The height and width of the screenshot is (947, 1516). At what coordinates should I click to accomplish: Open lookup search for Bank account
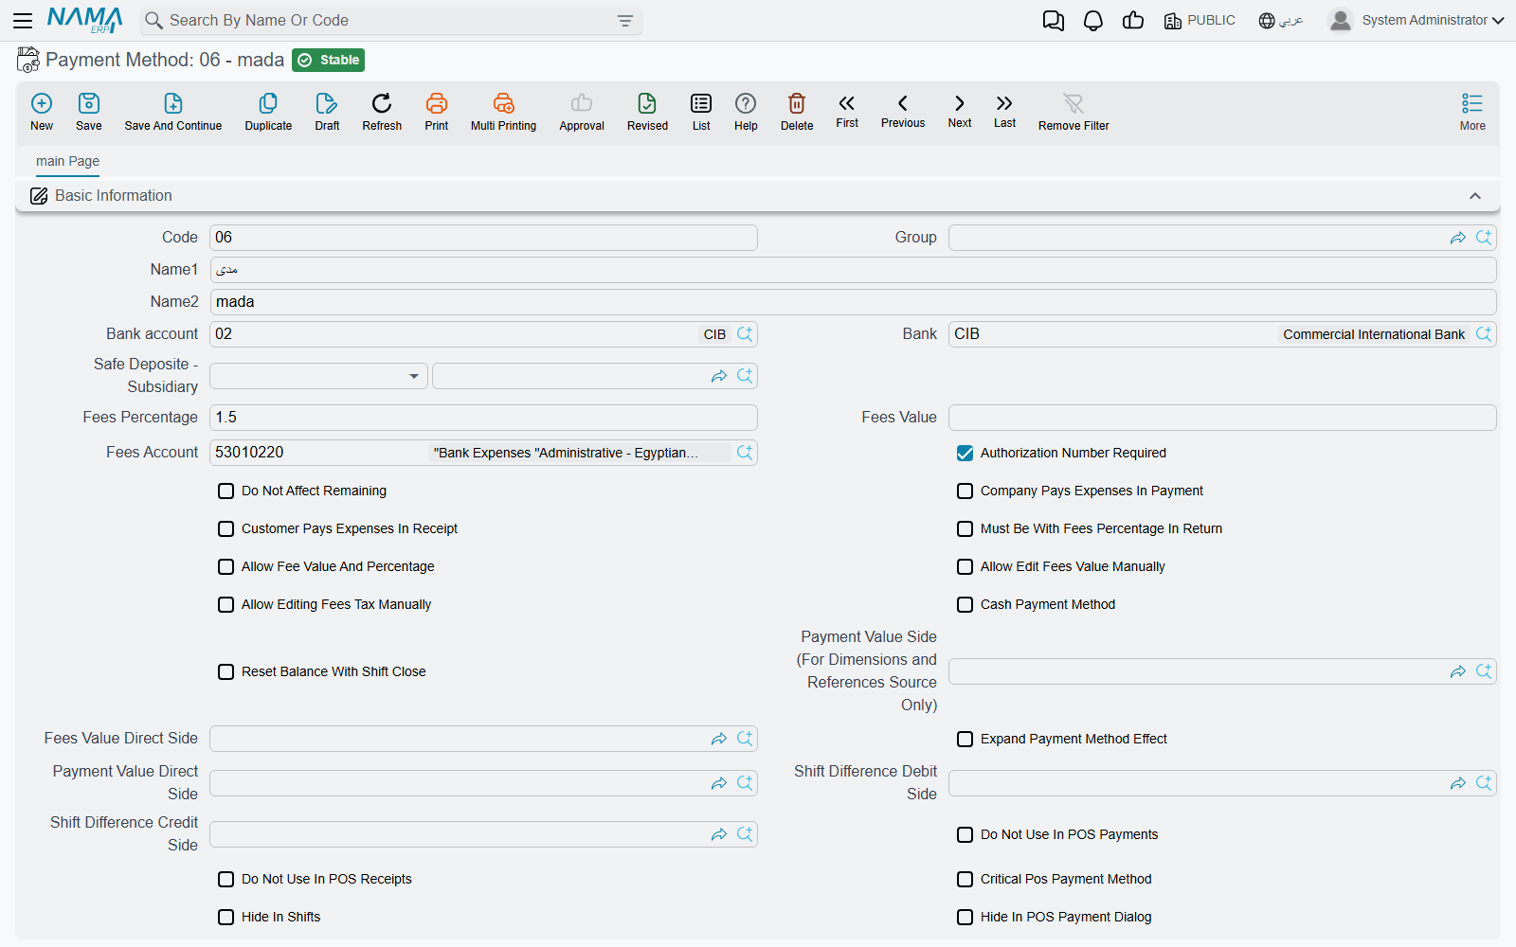(x=745, y=334)
